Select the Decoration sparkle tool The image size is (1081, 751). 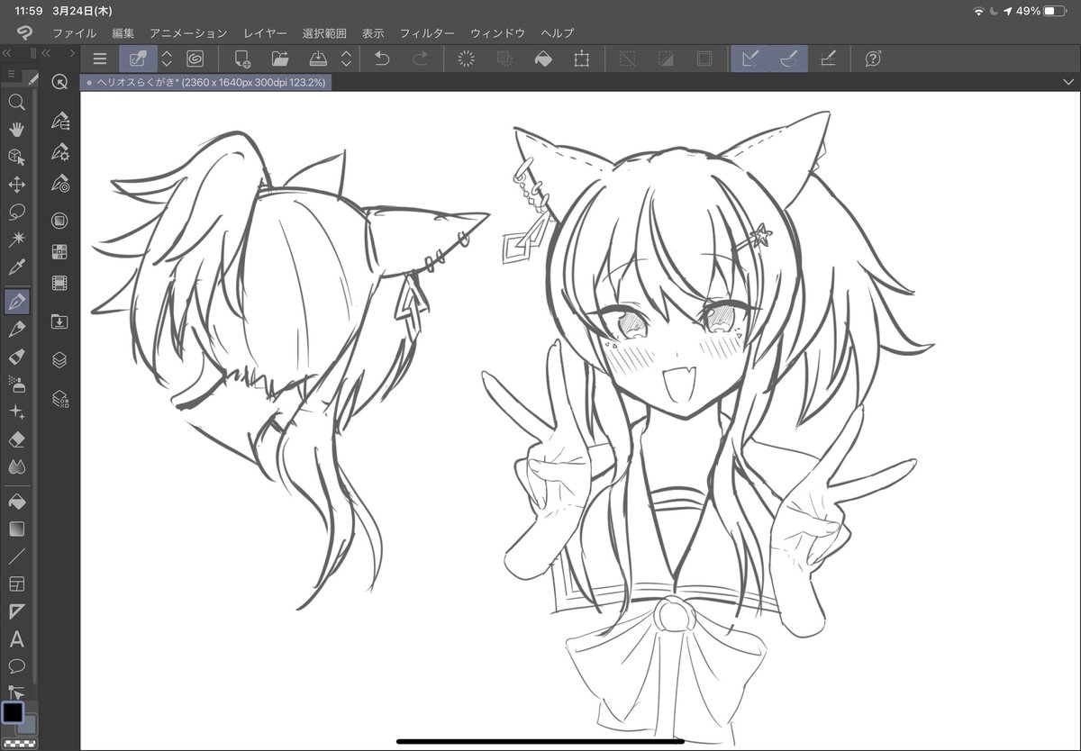[x=16, y=412]
